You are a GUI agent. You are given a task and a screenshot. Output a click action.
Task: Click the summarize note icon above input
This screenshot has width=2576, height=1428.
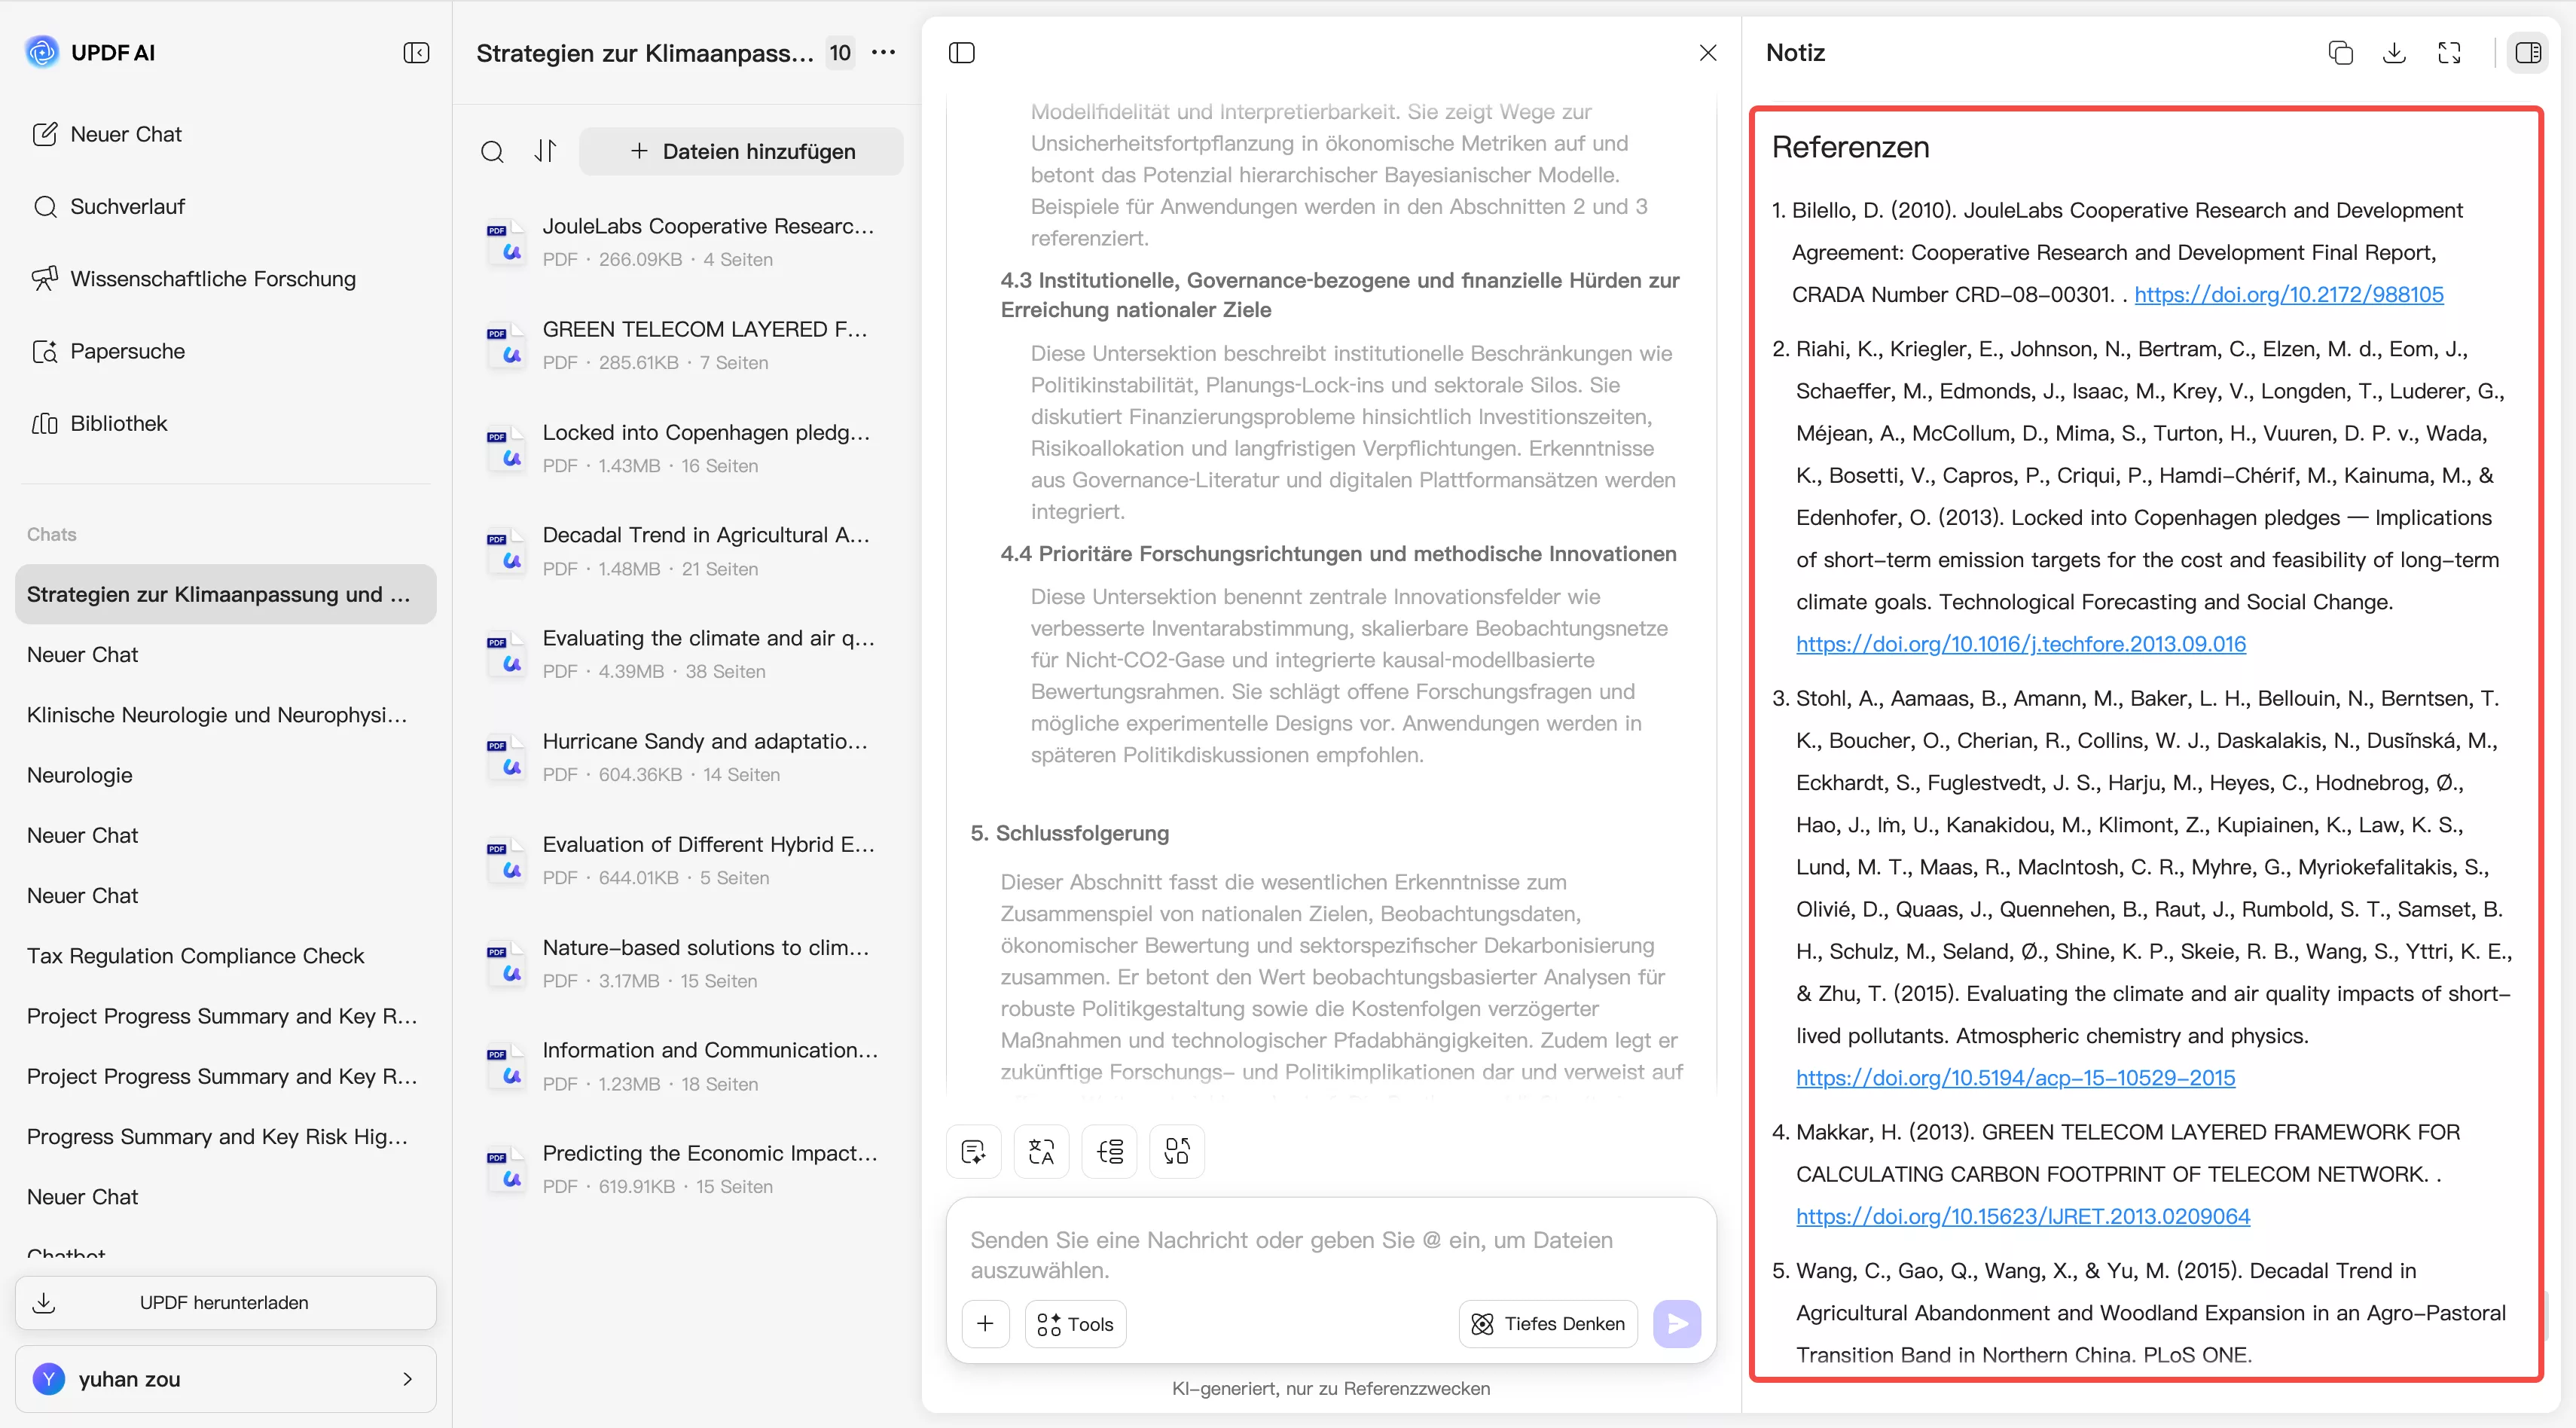point(973,1152)
